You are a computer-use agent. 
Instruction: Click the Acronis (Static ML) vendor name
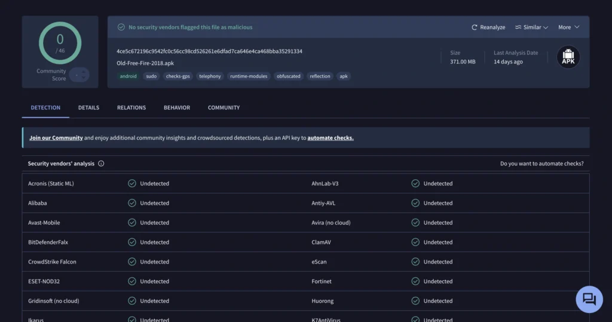click(51, 183)
